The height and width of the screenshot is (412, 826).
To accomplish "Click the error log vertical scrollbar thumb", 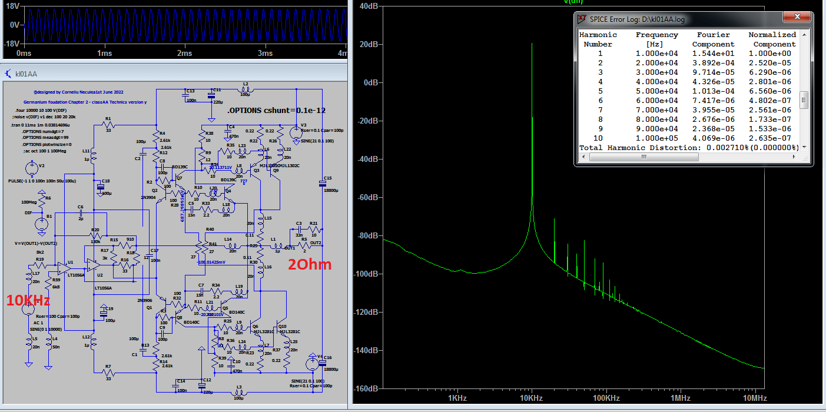I will [804, 101].
